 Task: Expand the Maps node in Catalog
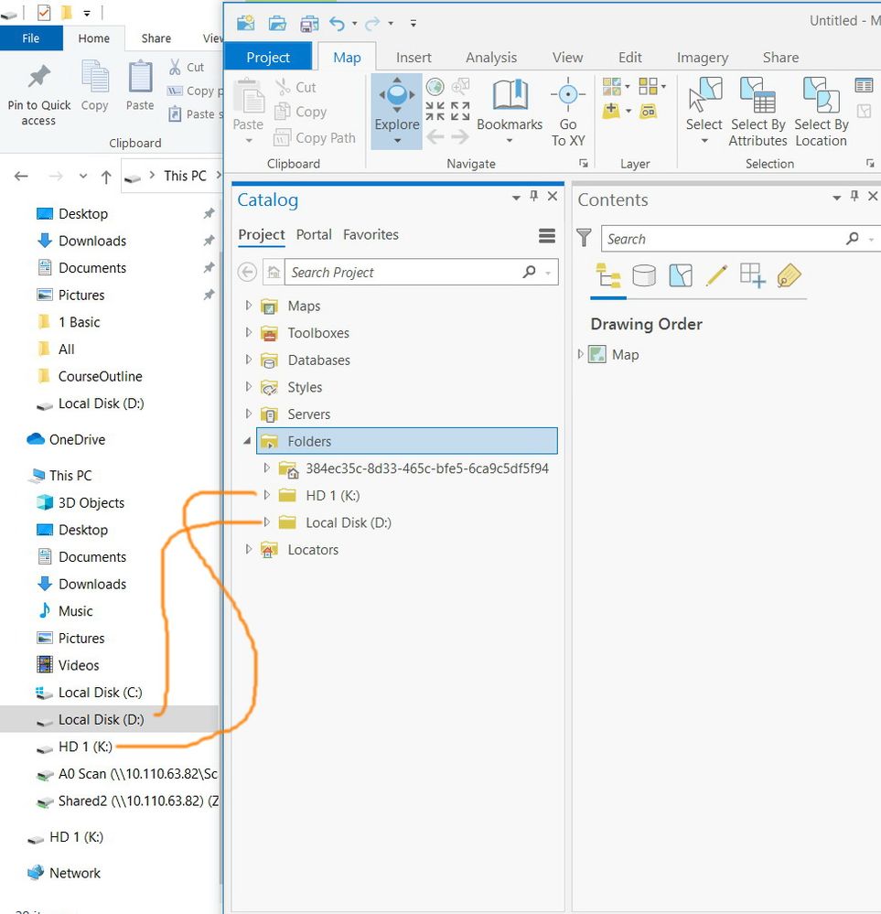[x=249, y=305]
